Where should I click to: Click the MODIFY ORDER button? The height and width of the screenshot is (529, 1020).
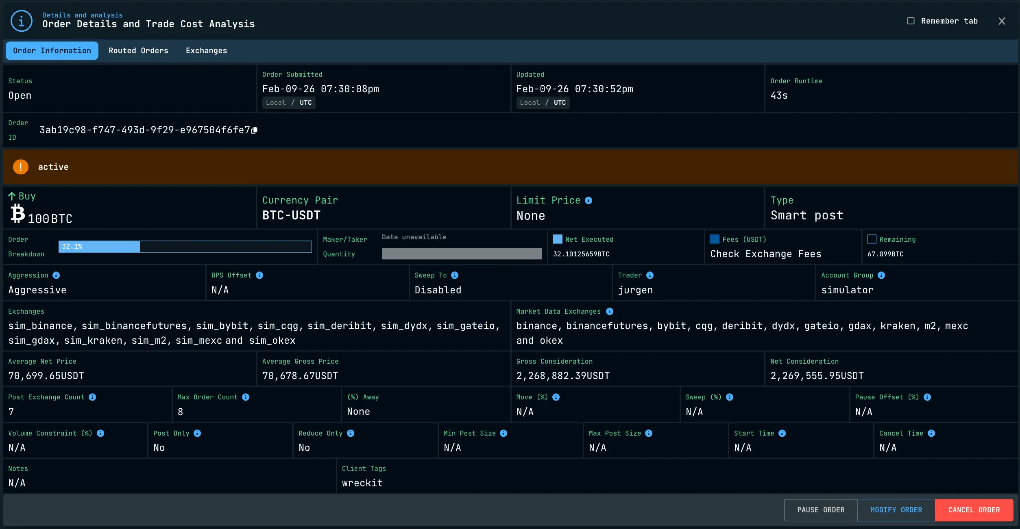[x=896, y=510]
